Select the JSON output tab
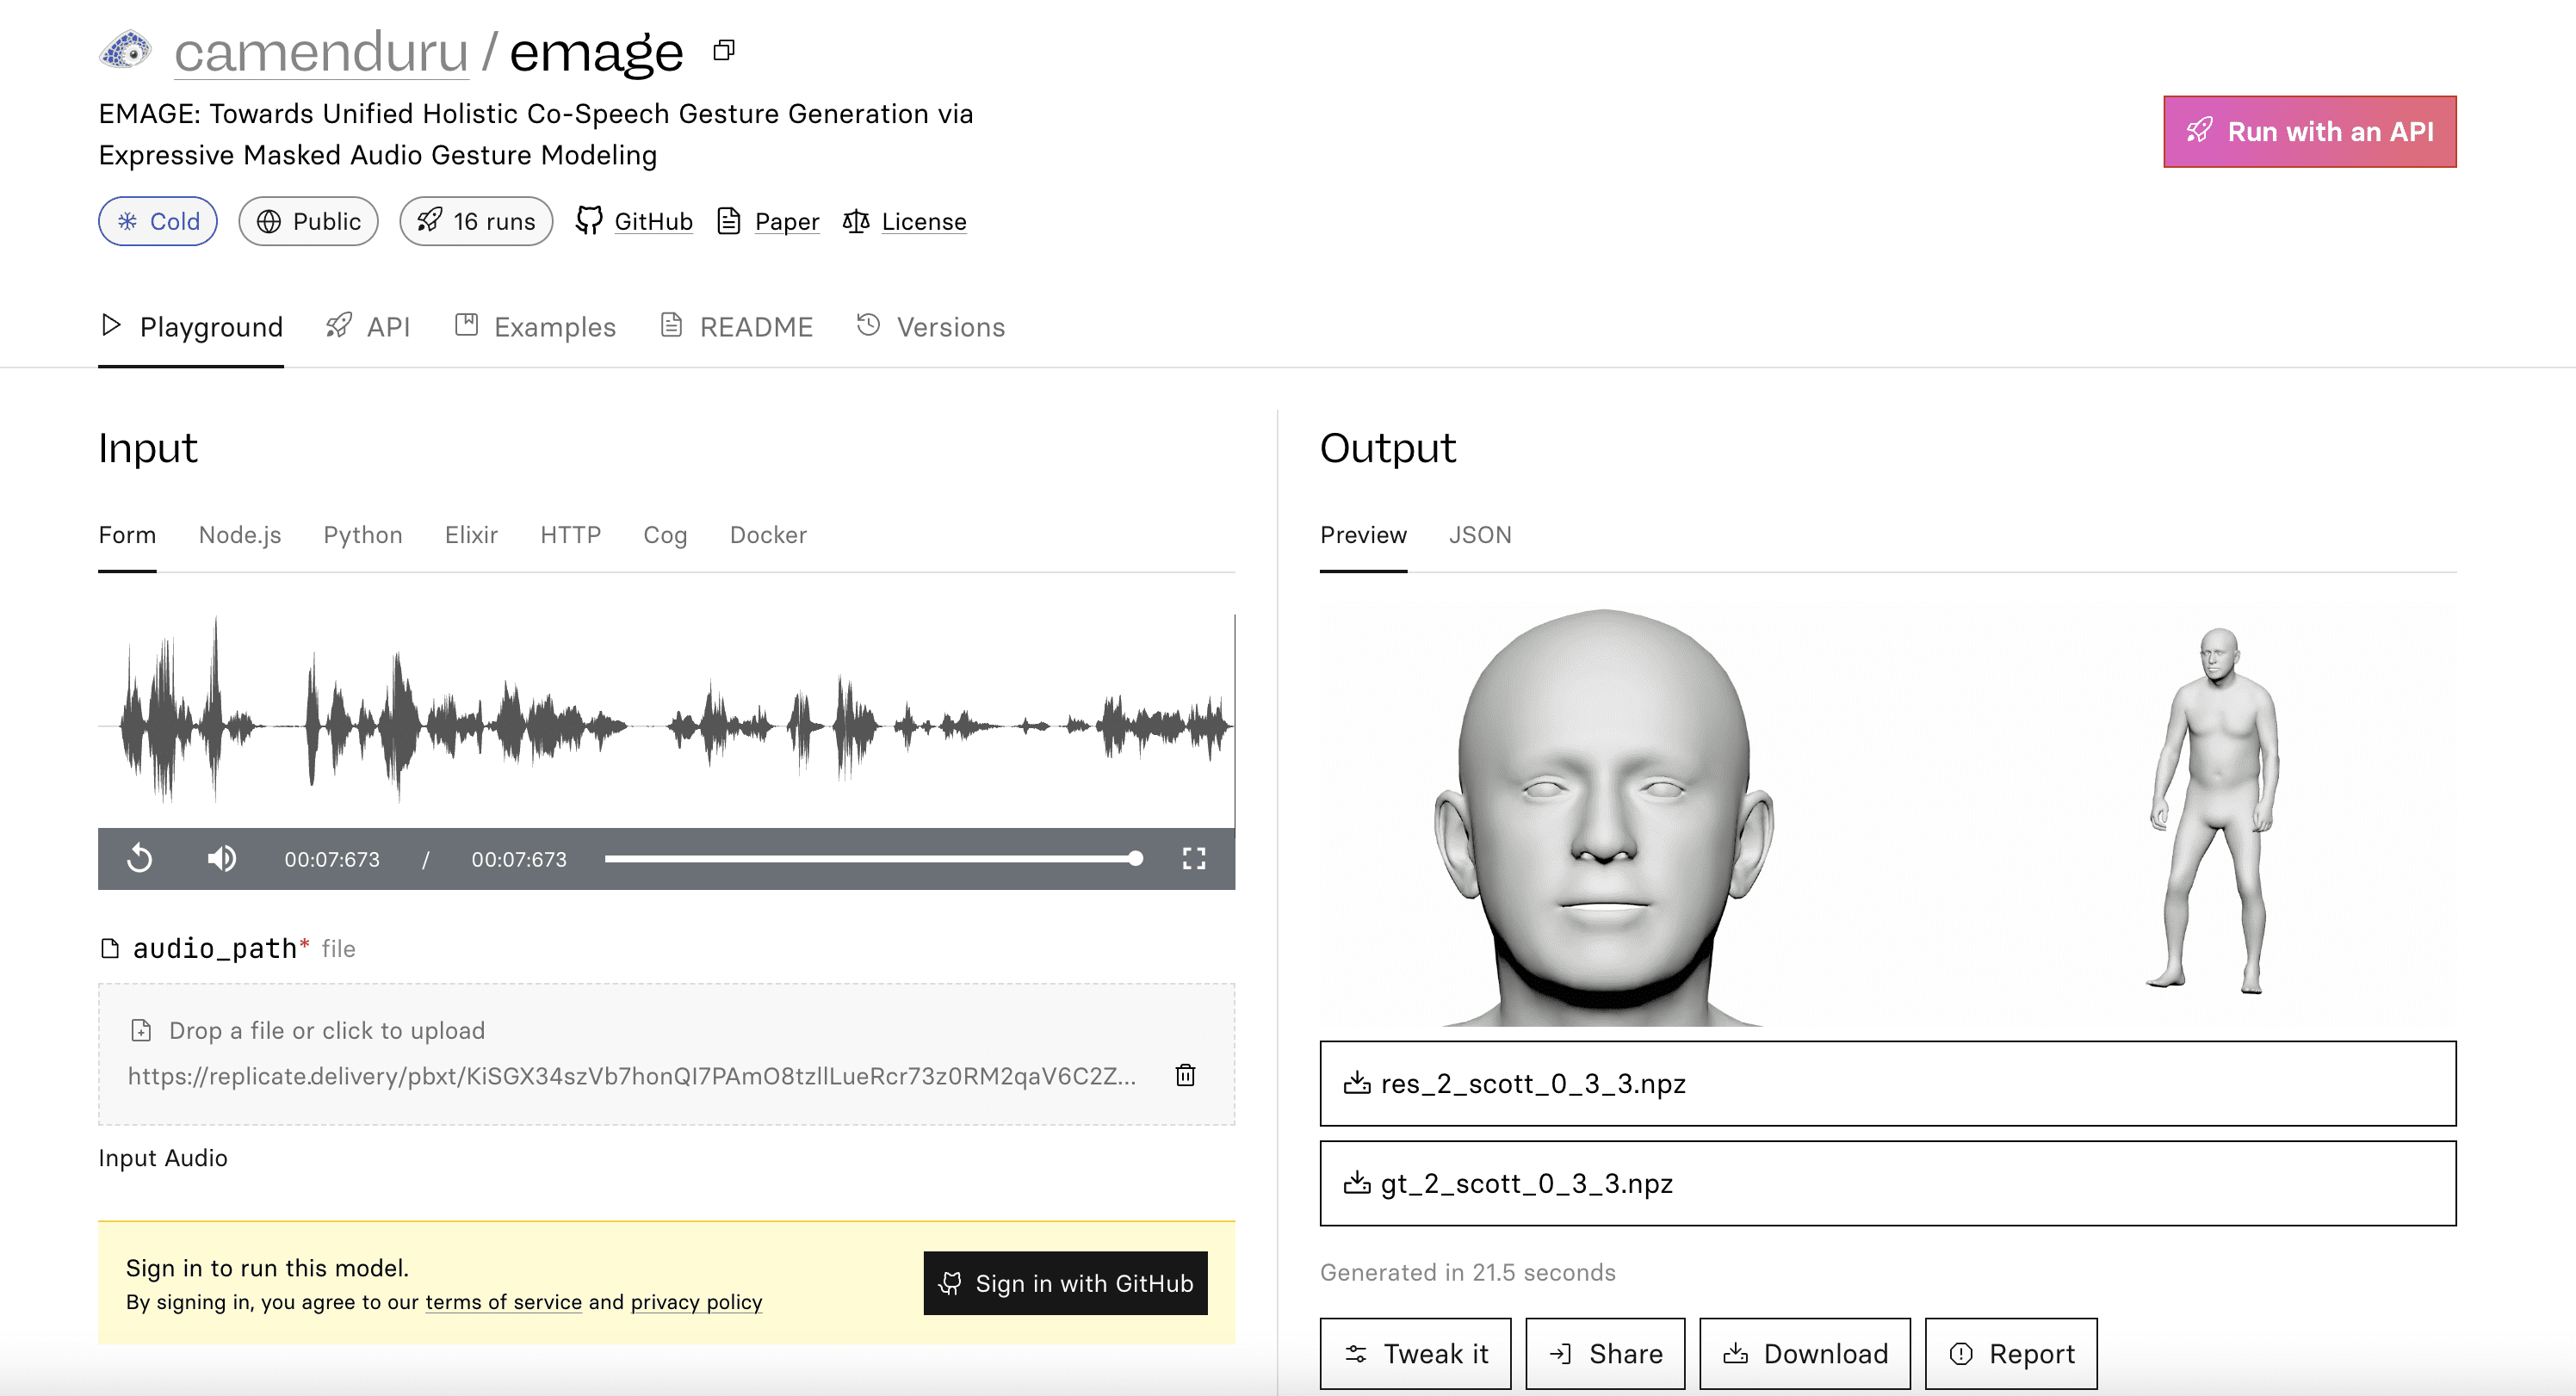Viewport: 2576px width, 1396px height. [1480, 535]
